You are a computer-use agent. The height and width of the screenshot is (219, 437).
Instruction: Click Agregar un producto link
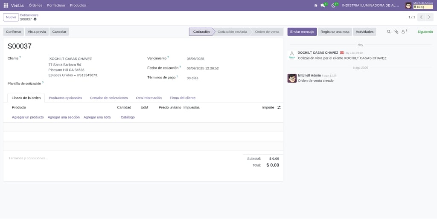(x=28, y=118)
